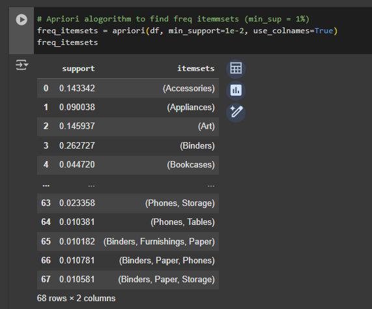Select the (Accessories) itemset cell

(189, 88)
